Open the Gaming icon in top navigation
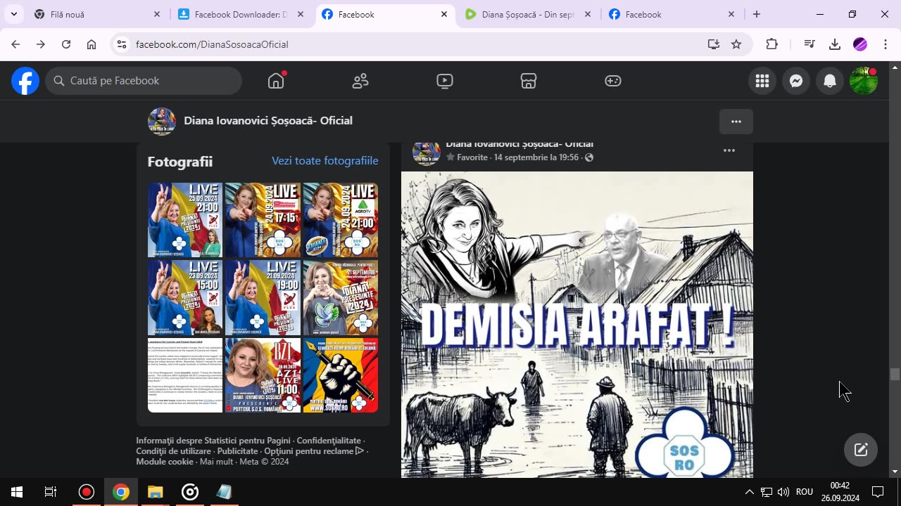The height and width of the screenshot is (506, 901). pyautogui.click(x=613, y=81)
